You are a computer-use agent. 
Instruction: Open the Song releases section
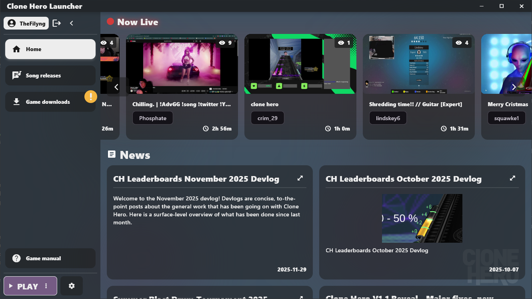50,75
